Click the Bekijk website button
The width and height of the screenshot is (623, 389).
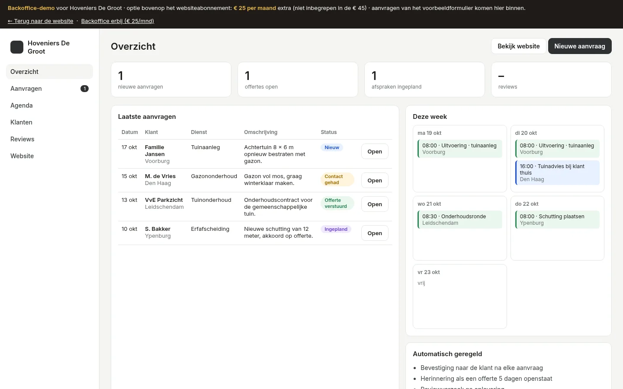click(518, 46)
